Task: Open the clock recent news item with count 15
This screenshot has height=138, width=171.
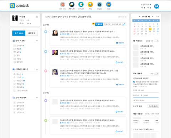Action: click(19, 81)
